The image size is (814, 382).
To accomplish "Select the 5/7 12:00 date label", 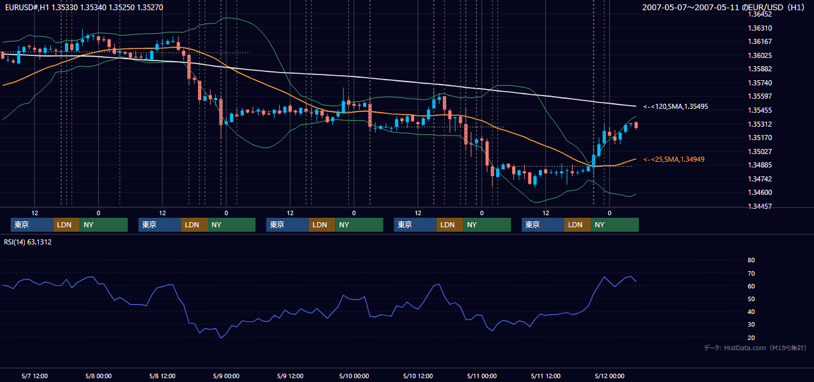I will 35,376.
